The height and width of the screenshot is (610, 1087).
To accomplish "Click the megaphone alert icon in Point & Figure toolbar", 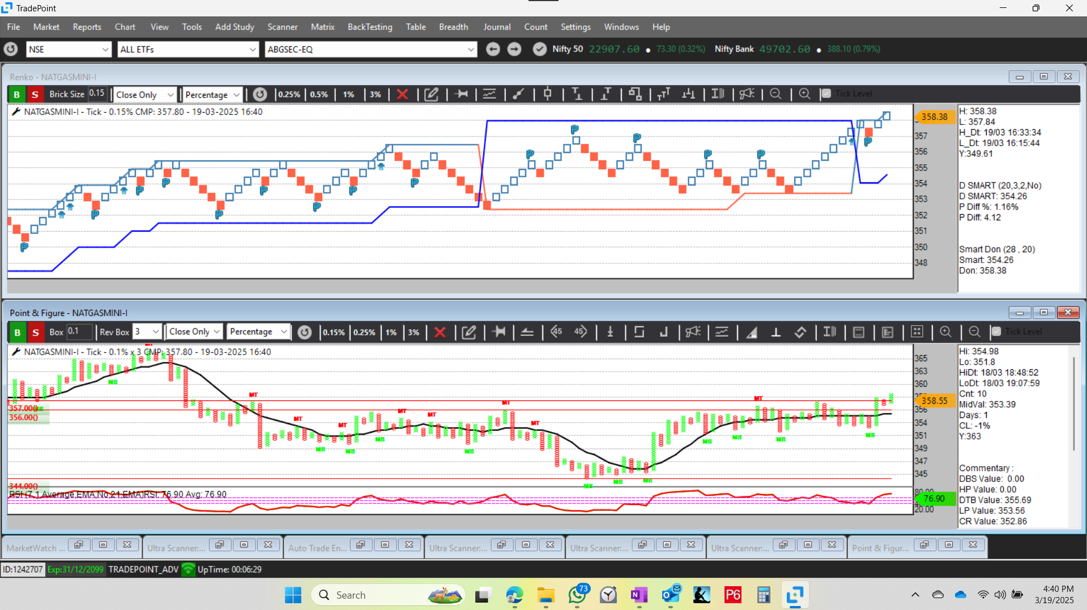I will click(693, 332).
